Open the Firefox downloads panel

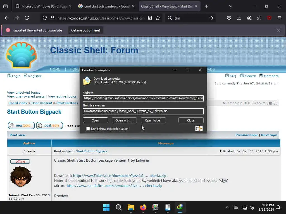click(239, 18)
